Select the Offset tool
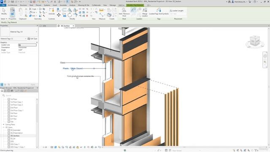This screenshot has height=152, width=270. point(64,10)
